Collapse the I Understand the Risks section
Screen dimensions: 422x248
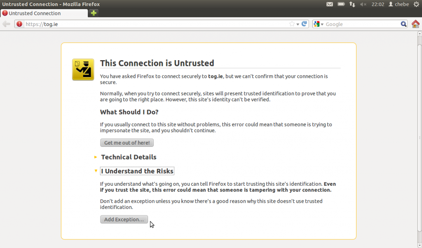137,171
